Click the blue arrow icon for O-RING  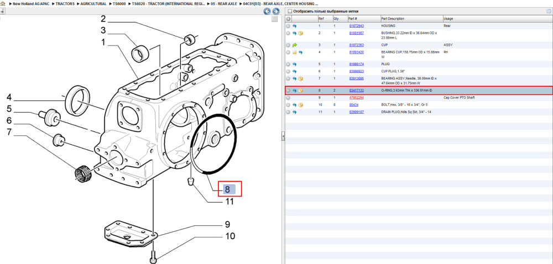(x=295, y=91)
